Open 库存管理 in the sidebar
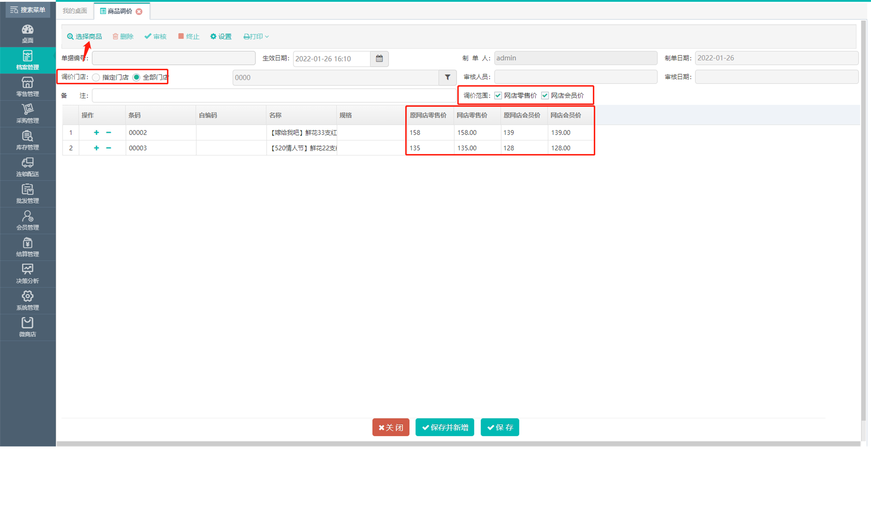The height and width of the screenshot is (506, 871). point(28,141)
